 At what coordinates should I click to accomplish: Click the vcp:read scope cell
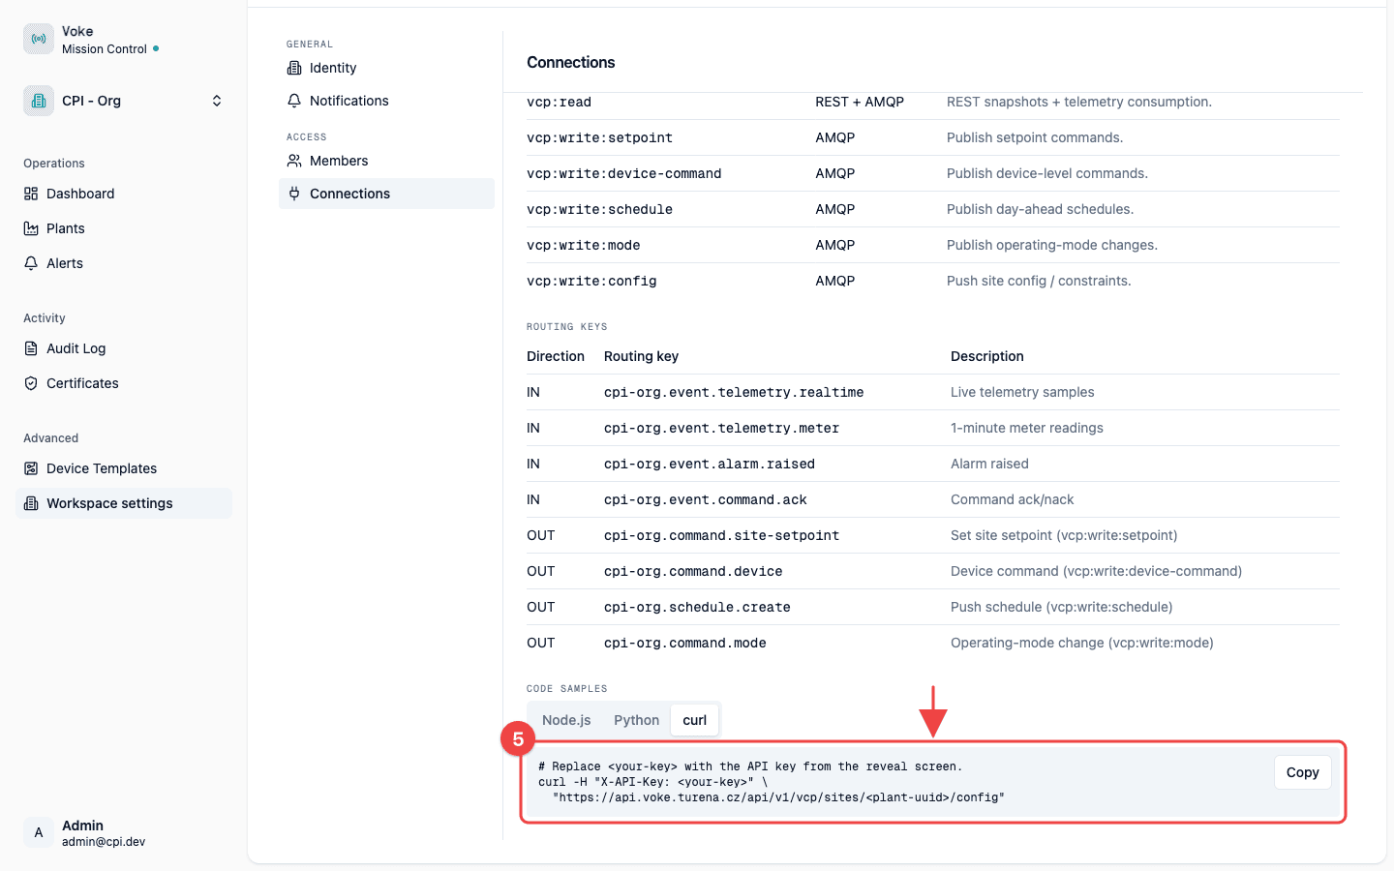pos(559,102)
